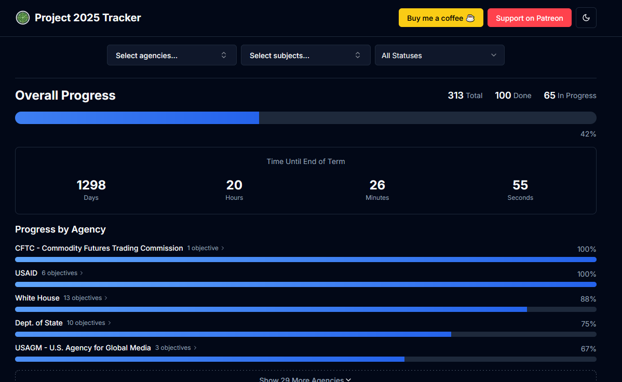Viewport: 622px width, 382px height.
Task: Click the "100%" CFTC percentage
Action: (587, 249)
